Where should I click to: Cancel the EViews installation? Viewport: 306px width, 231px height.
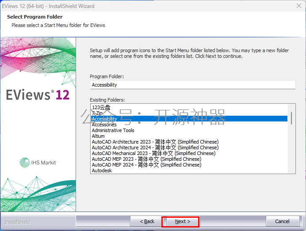pos(282,221)
